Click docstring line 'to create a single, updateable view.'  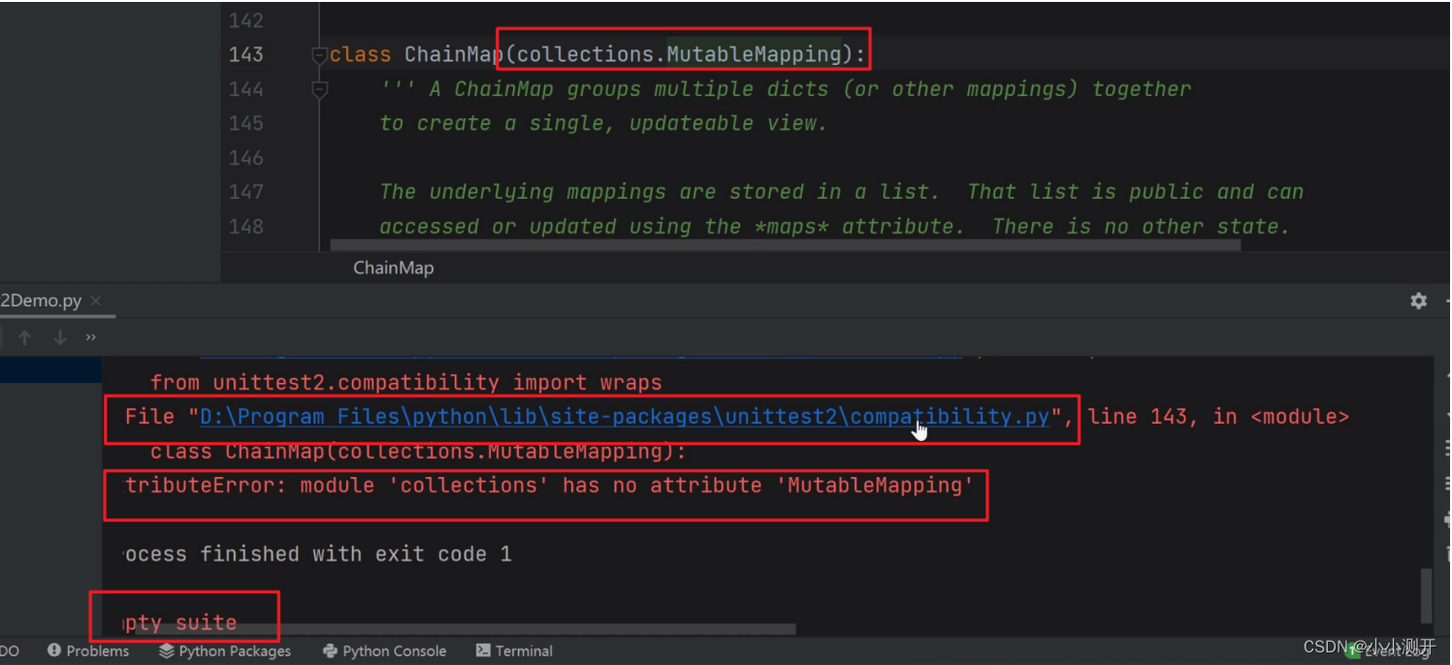603,123
